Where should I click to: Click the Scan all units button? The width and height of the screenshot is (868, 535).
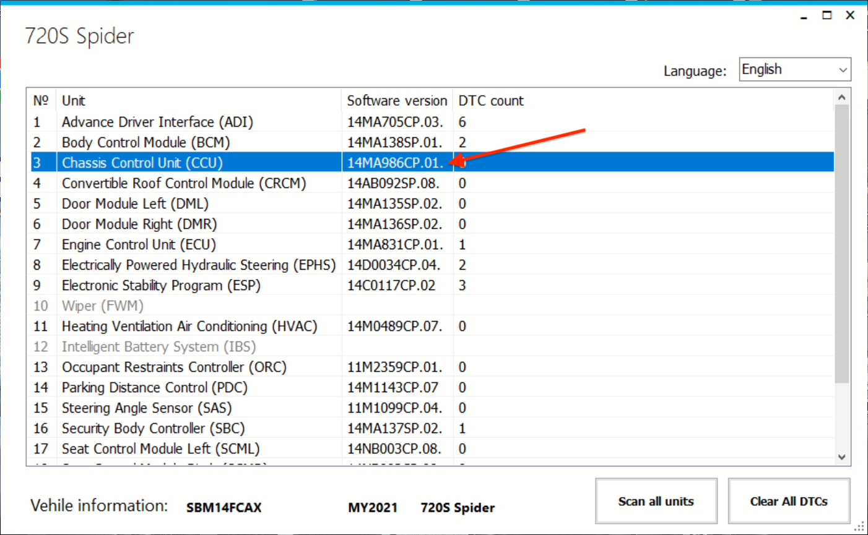[x=656, y=501]
